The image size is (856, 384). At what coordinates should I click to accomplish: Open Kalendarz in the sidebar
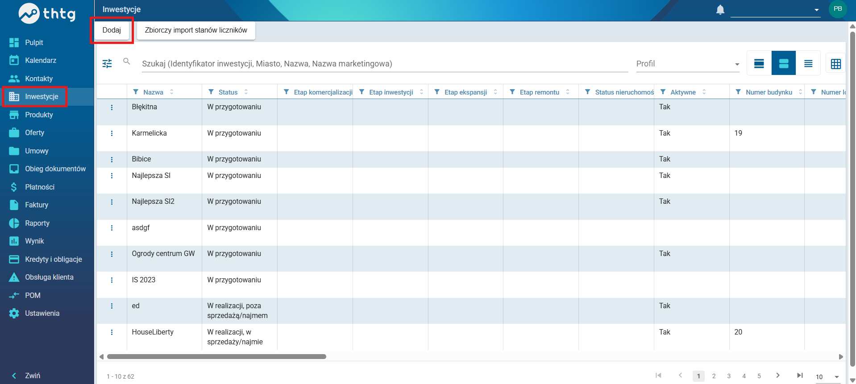(x=47, y=60)
